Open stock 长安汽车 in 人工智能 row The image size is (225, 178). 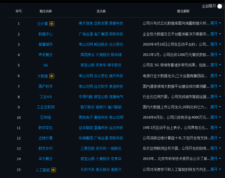click(87, 170)
